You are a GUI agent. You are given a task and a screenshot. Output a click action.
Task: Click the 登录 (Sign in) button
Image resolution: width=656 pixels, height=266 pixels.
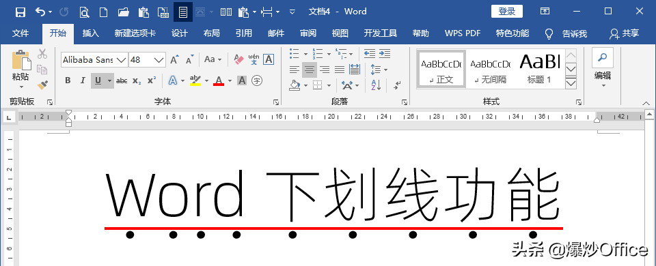click(506, 12)
